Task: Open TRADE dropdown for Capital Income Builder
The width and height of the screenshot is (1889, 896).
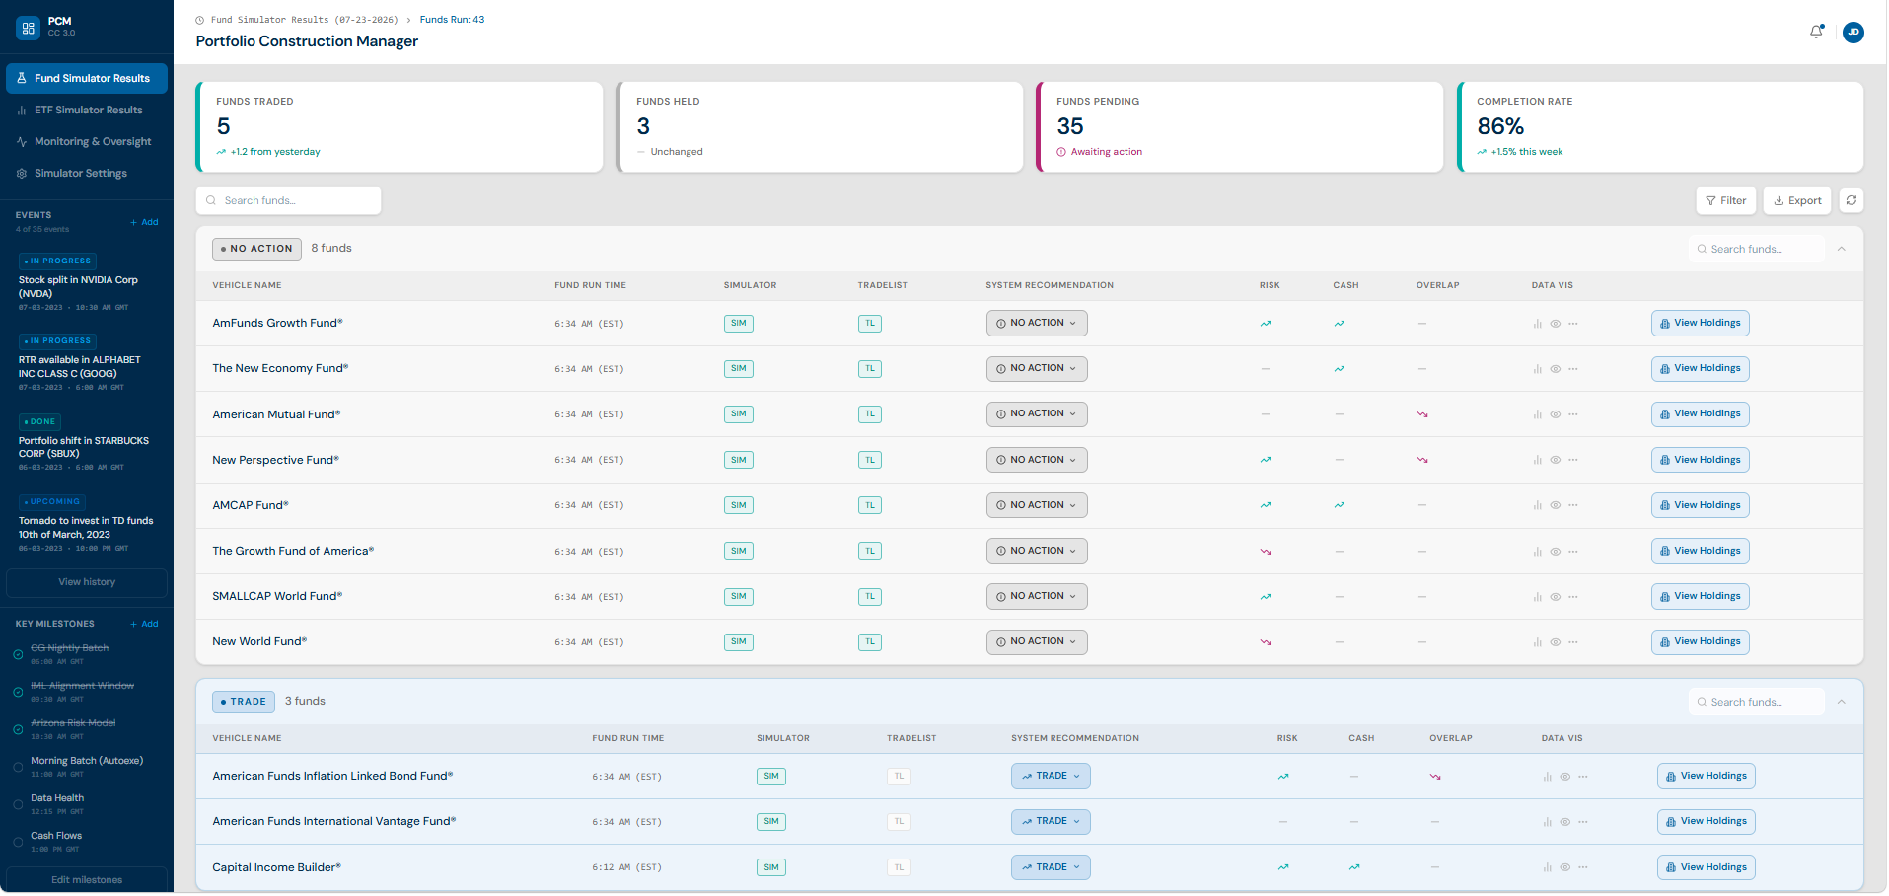Action: tap(1051, 867)
